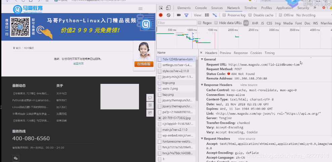This screenshot has height=162, width=332.
Task: Click into the Filter text field
Action: tap(177, 23)
